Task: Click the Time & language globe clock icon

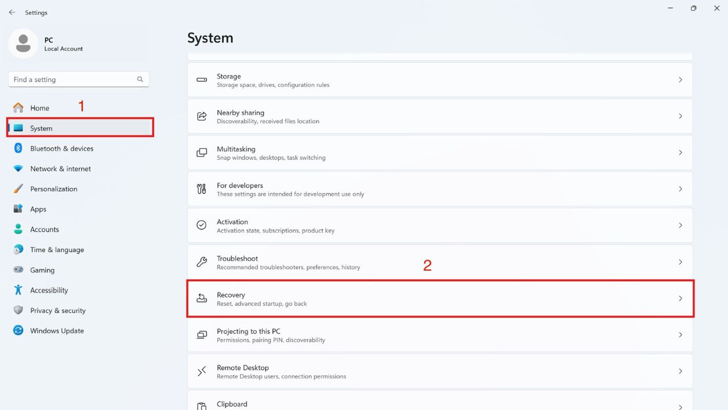Action: pyautogui.click(x=18, y=249)
